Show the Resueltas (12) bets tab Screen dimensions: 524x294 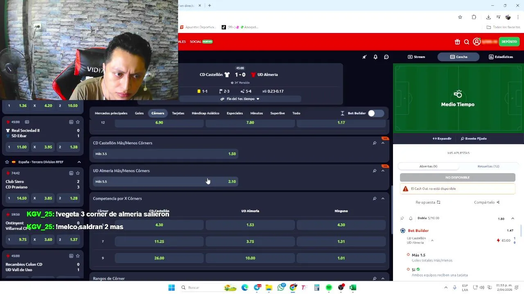pyautogui.click(x=488, y=166)
